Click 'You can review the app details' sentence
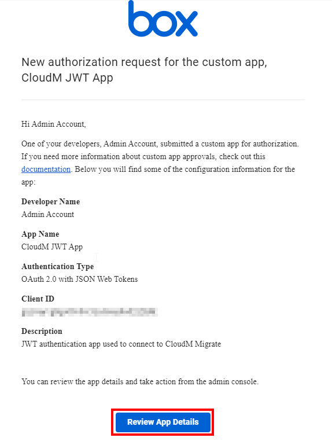The height and width of the screenshot is (445, 332). pos(140,381)
